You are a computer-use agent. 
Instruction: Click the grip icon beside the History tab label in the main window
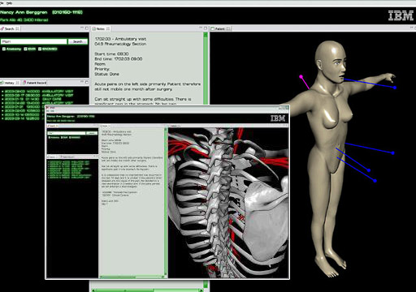[x=18, y=83]
